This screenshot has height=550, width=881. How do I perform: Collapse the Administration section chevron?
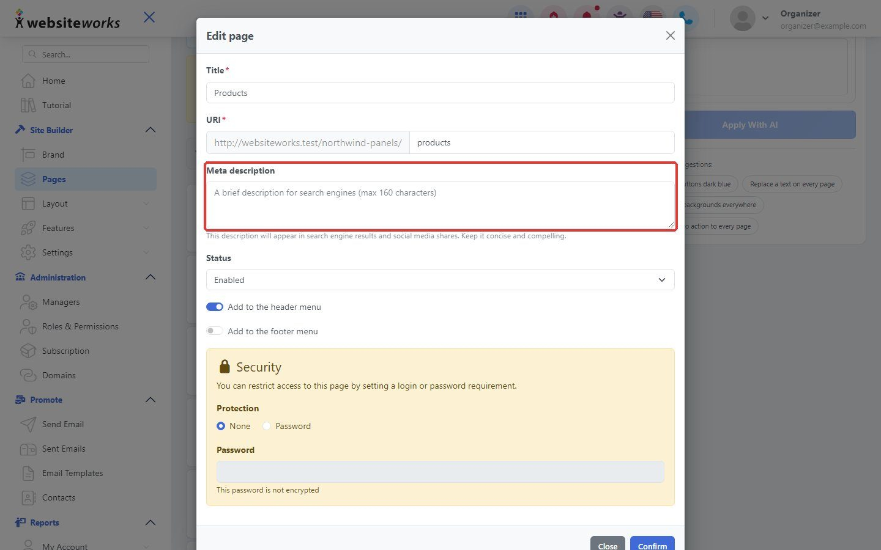(151, 277)
